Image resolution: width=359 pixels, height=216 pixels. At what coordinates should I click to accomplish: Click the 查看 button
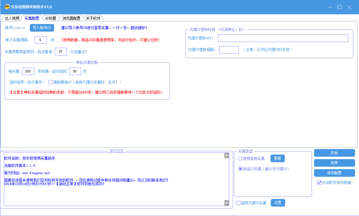tap(278, 158)
